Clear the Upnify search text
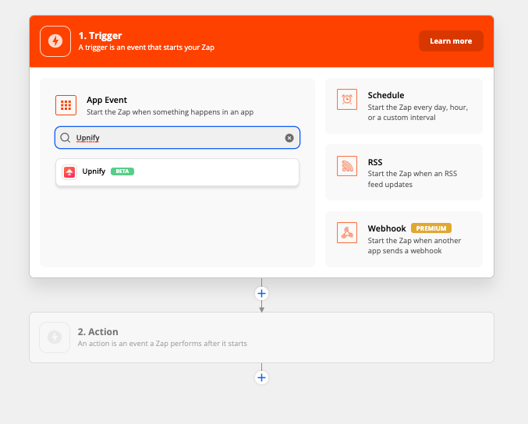 289,138
